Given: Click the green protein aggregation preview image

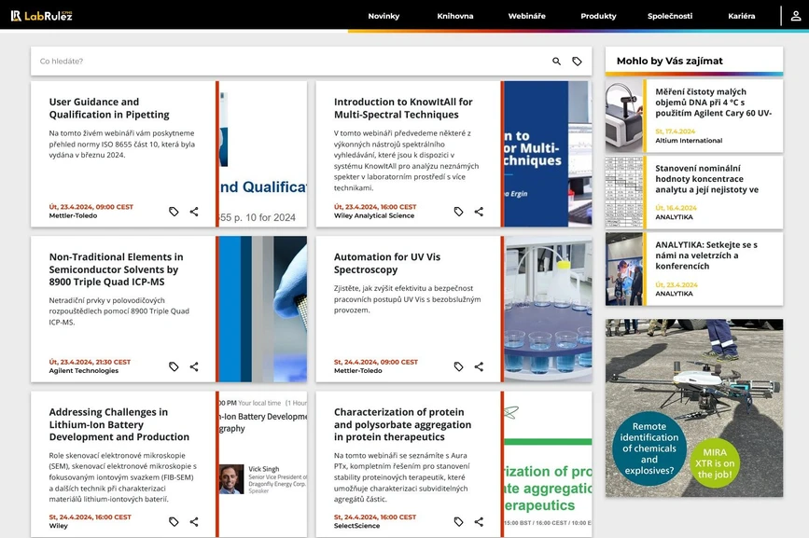Looking at the screenshot, I should tap(548, 464).
